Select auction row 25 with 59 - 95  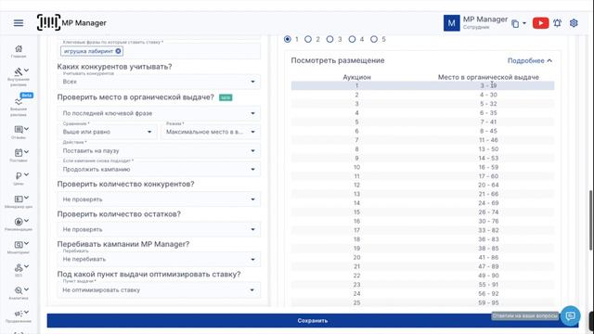pyautogui.click(x=423, y=302)
